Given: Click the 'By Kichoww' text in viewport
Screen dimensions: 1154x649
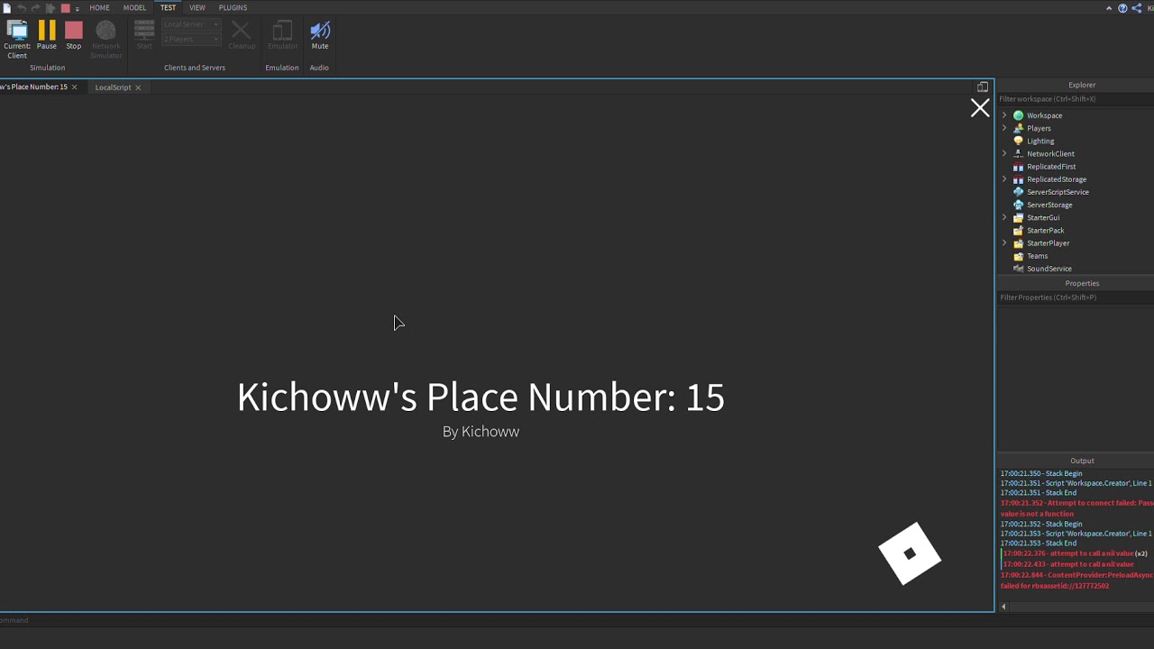Looking at the screenshot, I should (481, 432).
